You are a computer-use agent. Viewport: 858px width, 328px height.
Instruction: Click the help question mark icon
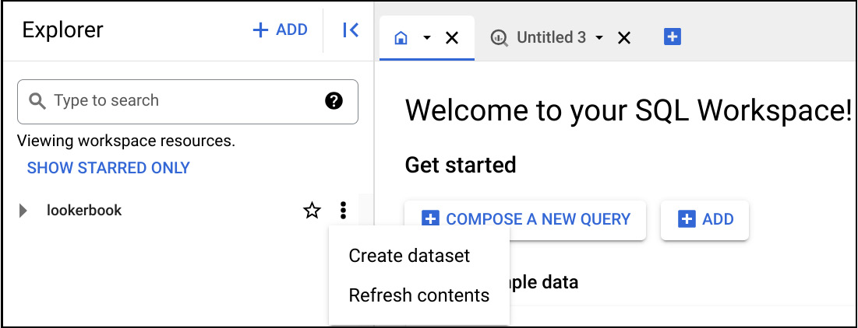pyautogui.click(x=334, y=101)
